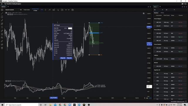
Task: Open the 1d timeframe selector
Action: [x=21, y=10]
